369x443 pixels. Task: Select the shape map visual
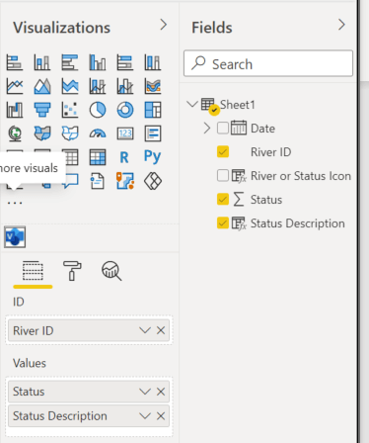point(70,133)
